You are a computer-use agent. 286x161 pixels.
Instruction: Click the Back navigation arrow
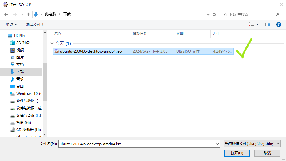pyautogui.click(x=6, y=14)
